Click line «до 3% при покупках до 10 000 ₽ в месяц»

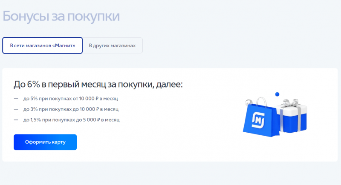[x=71, y=109]
